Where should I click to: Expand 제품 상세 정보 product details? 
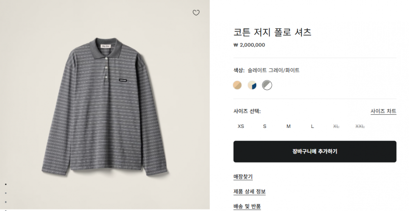coord(249,191)
